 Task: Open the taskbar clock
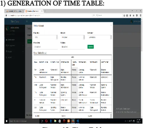tap(138, 121)
